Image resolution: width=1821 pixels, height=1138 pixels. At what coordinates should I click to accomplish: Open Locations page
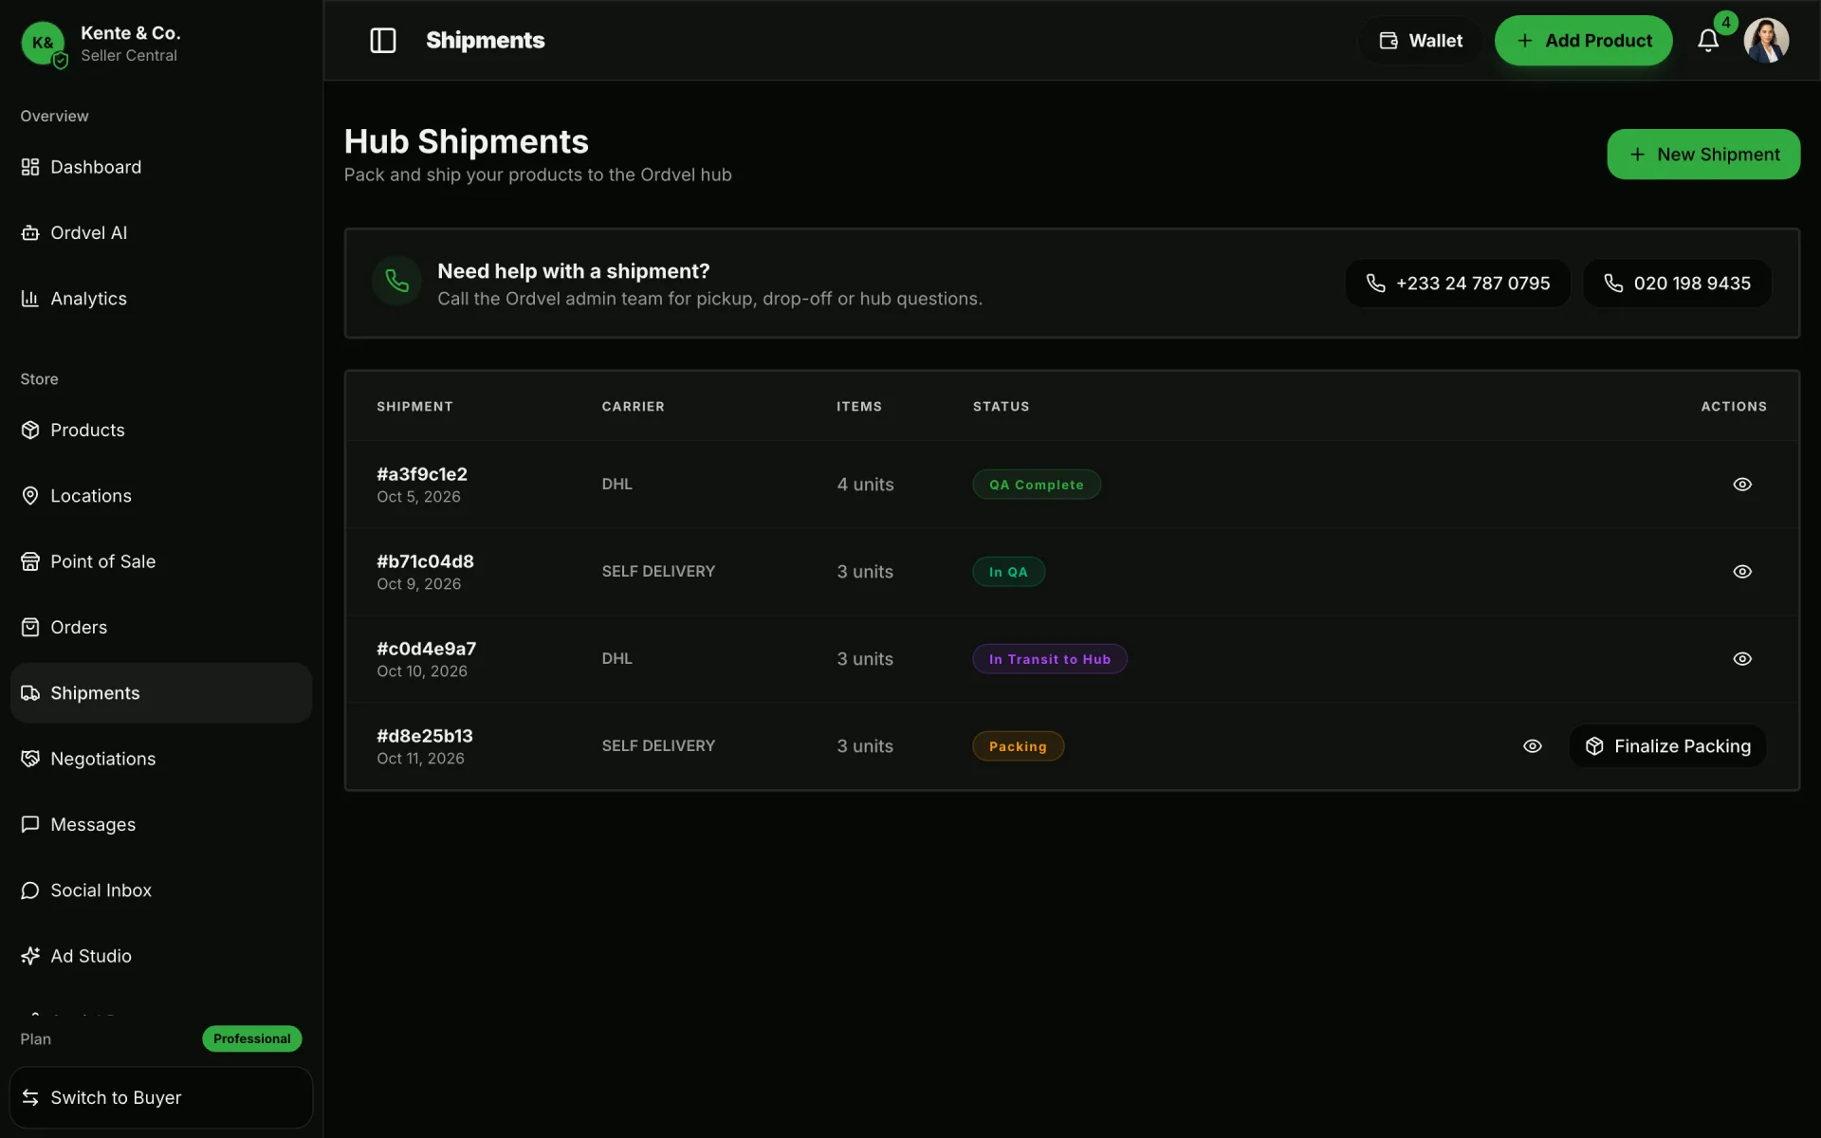tap(161, 496)
